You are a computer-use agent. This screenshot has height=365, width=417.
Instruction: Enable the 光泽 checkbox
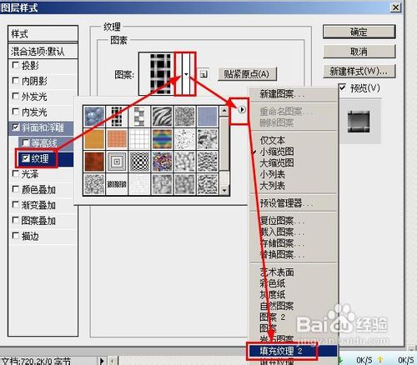(x=16, y=174)
